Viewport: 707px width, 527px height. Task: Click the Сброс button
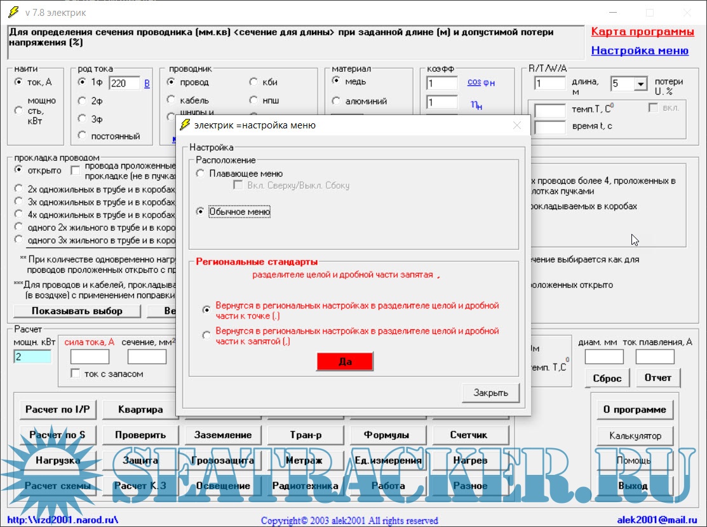[x=607, y=378]
